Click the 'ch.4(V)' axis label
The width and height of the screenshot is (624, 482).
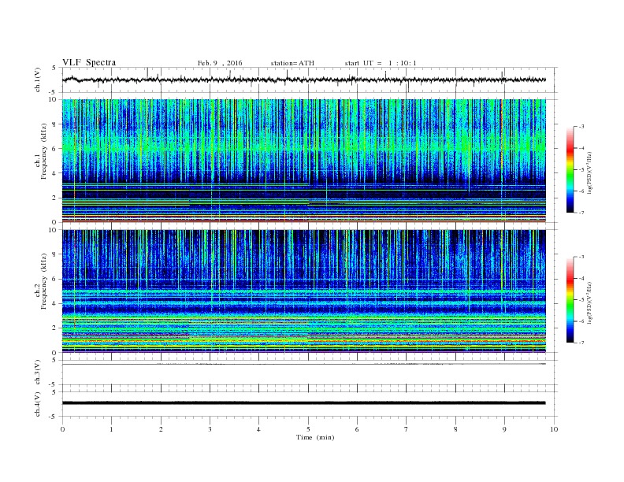(38, 404)
